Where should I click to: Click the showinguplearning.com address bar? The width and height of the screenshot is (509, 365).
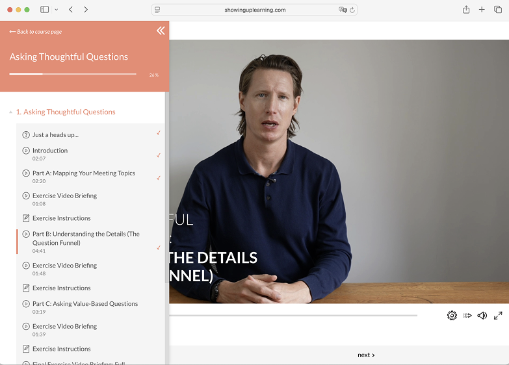pyautogui.click(x=255, y=10)
